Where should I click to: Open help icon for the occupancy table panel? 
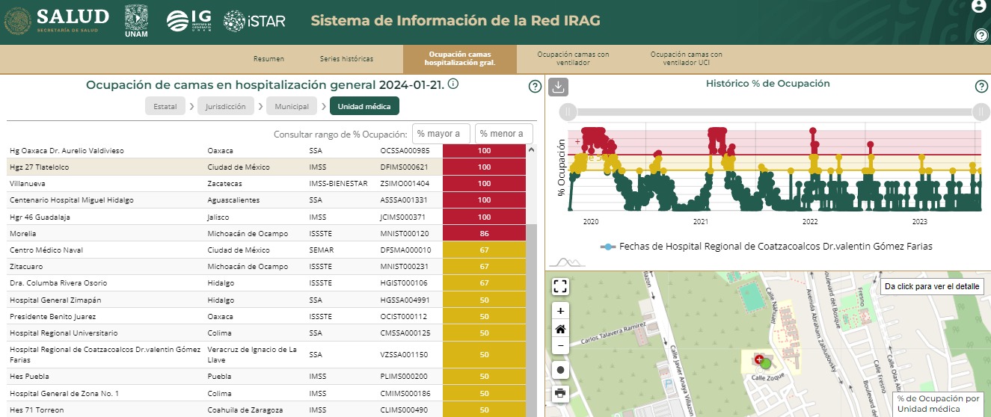[535, 86]
